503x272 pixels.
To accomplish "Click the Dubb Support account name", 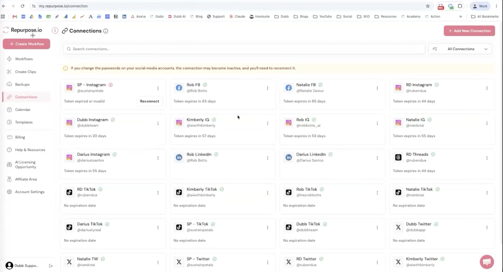I will click(x=26, y=266).
